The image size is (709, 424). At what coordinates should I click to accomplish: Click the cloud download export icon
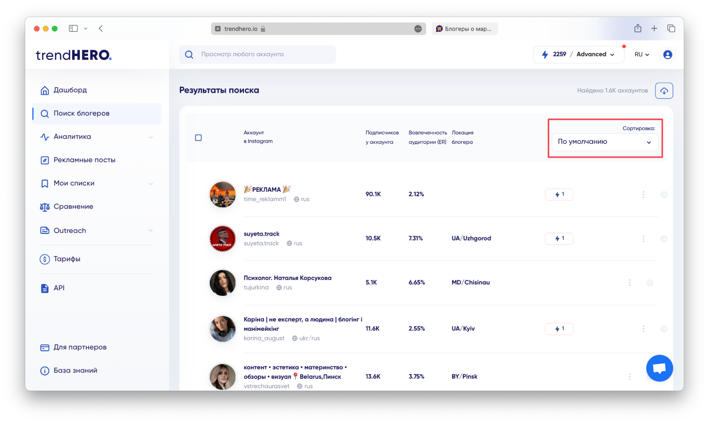664,91
